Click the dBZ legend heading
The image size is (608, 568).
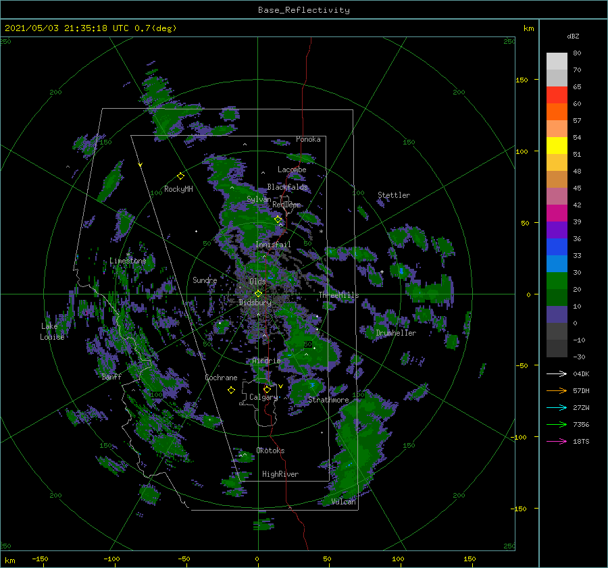(x=573, y=36)
